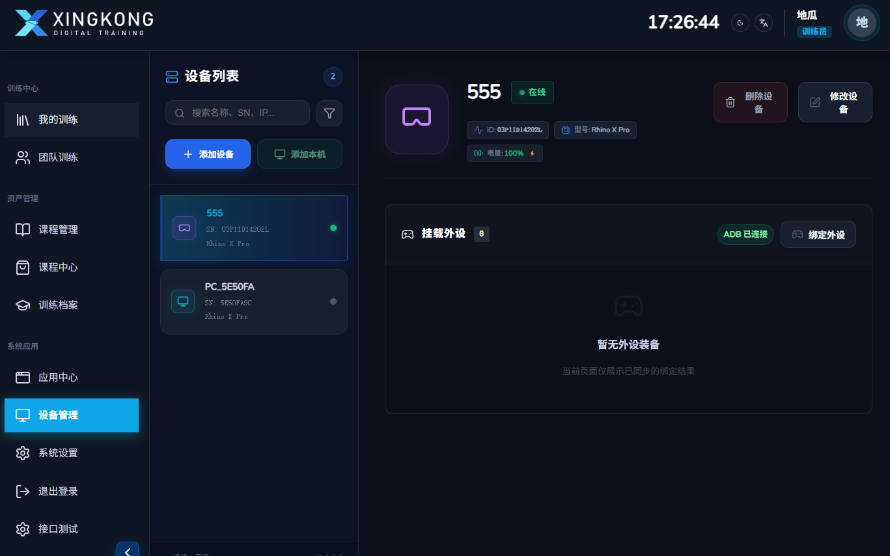890x556 pixels.
Task: Click the 课程中心 shopping bag icon
Action: [x=23, y=268]
